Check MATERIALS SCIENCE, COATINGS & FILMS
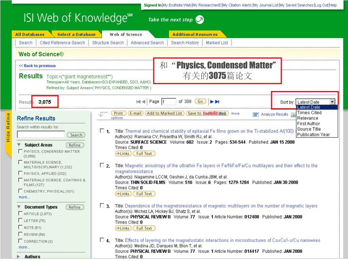 tap(20, 180)
